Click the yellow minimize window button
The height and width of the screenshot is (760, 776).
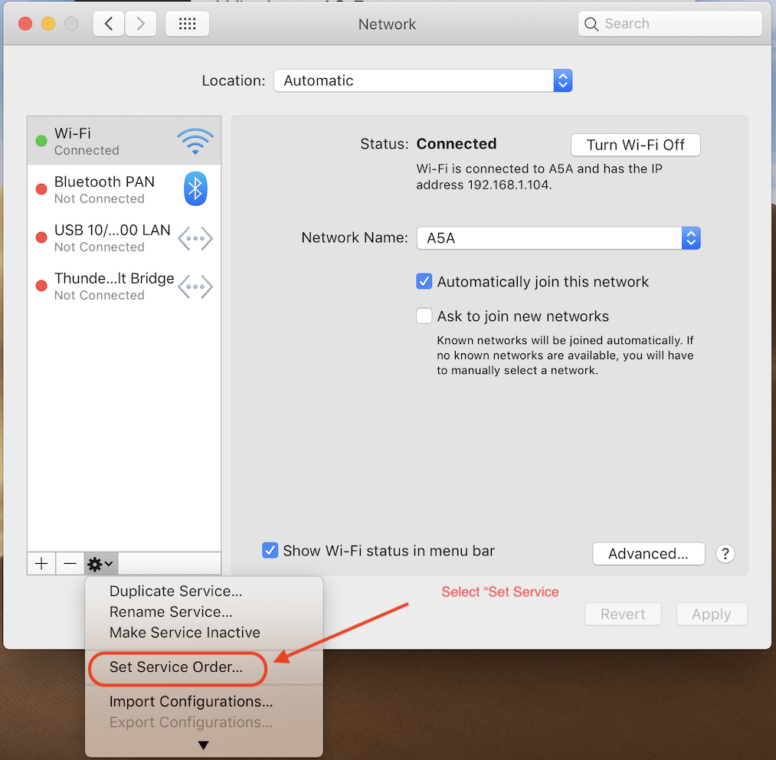pyautogui.click(x=48, y=23)
